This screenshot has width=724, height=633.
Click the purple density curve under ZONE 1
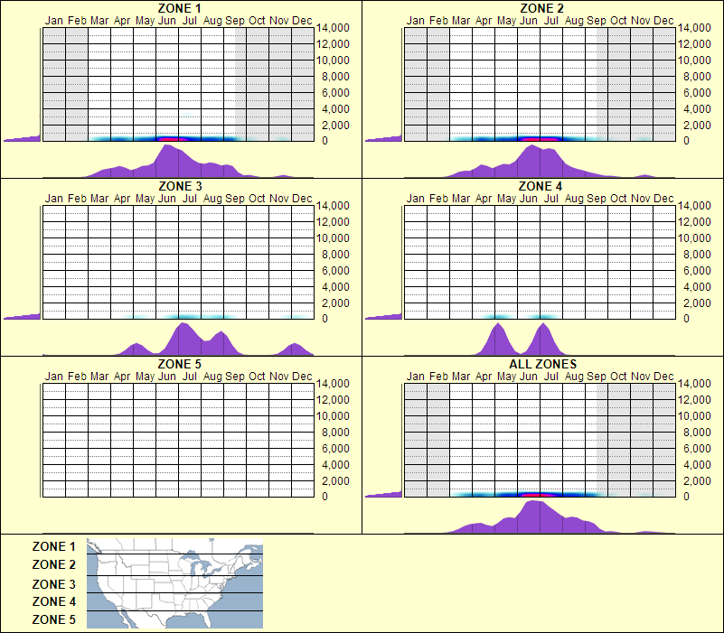tap(167, 163)
